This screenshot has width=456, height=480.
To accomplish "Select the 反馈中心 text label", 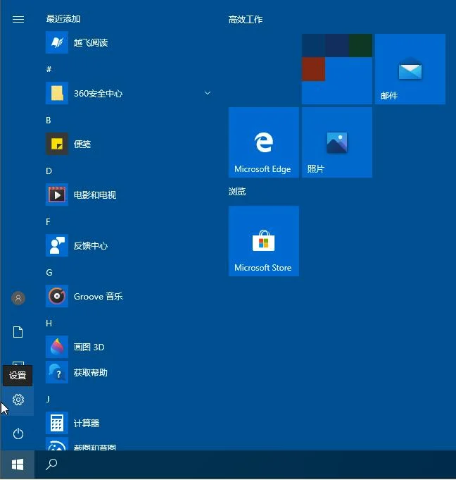I will [x=91, y=246].
